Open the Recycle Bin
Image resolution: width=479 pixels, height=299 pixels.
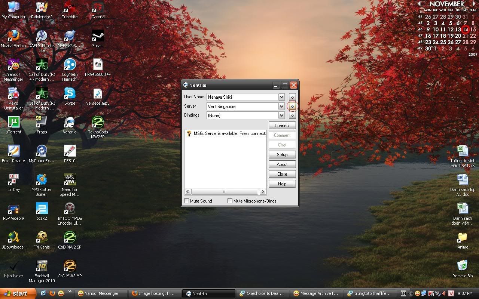click(x=463, y=269)
